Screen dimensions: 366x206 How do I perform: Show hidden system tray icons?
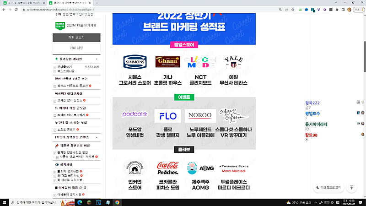[316, 202]
